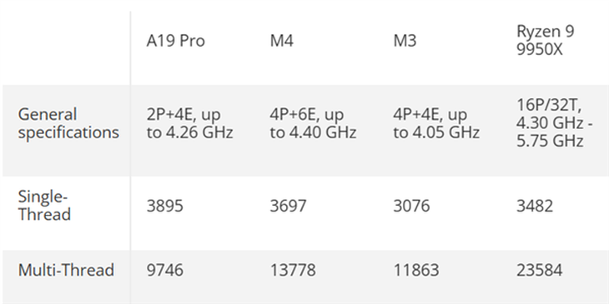Select the single-thread score 3697
Image resolution: width=609 pixels, height=304 pixels.
coord(288,206)
